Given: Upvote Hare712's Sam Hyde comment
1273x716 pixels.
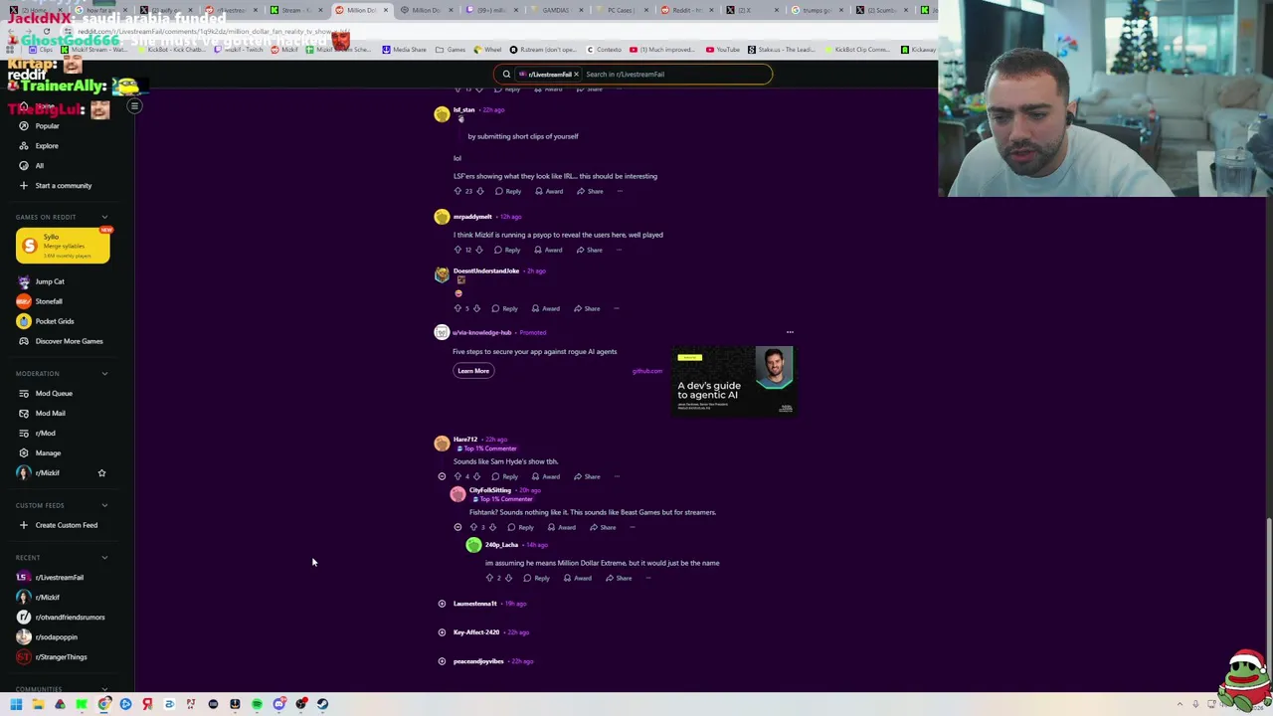Looking at the screenshot, I should [x=457, y=476].
